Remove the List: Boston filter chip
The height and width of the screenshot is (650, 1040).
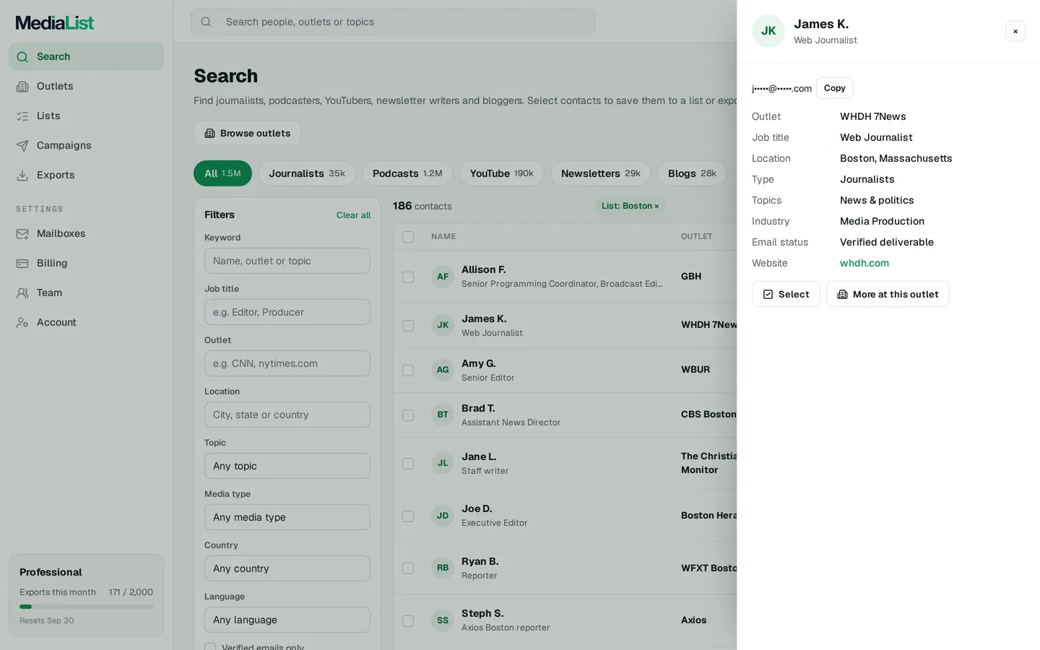pos(656,206)
